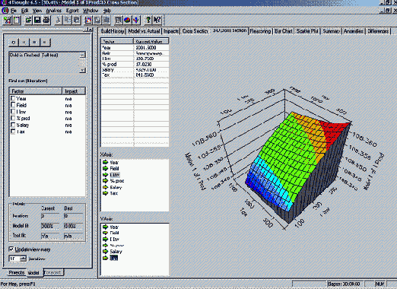
Task: Open the Window menu
Action: (x=91, y=11)
